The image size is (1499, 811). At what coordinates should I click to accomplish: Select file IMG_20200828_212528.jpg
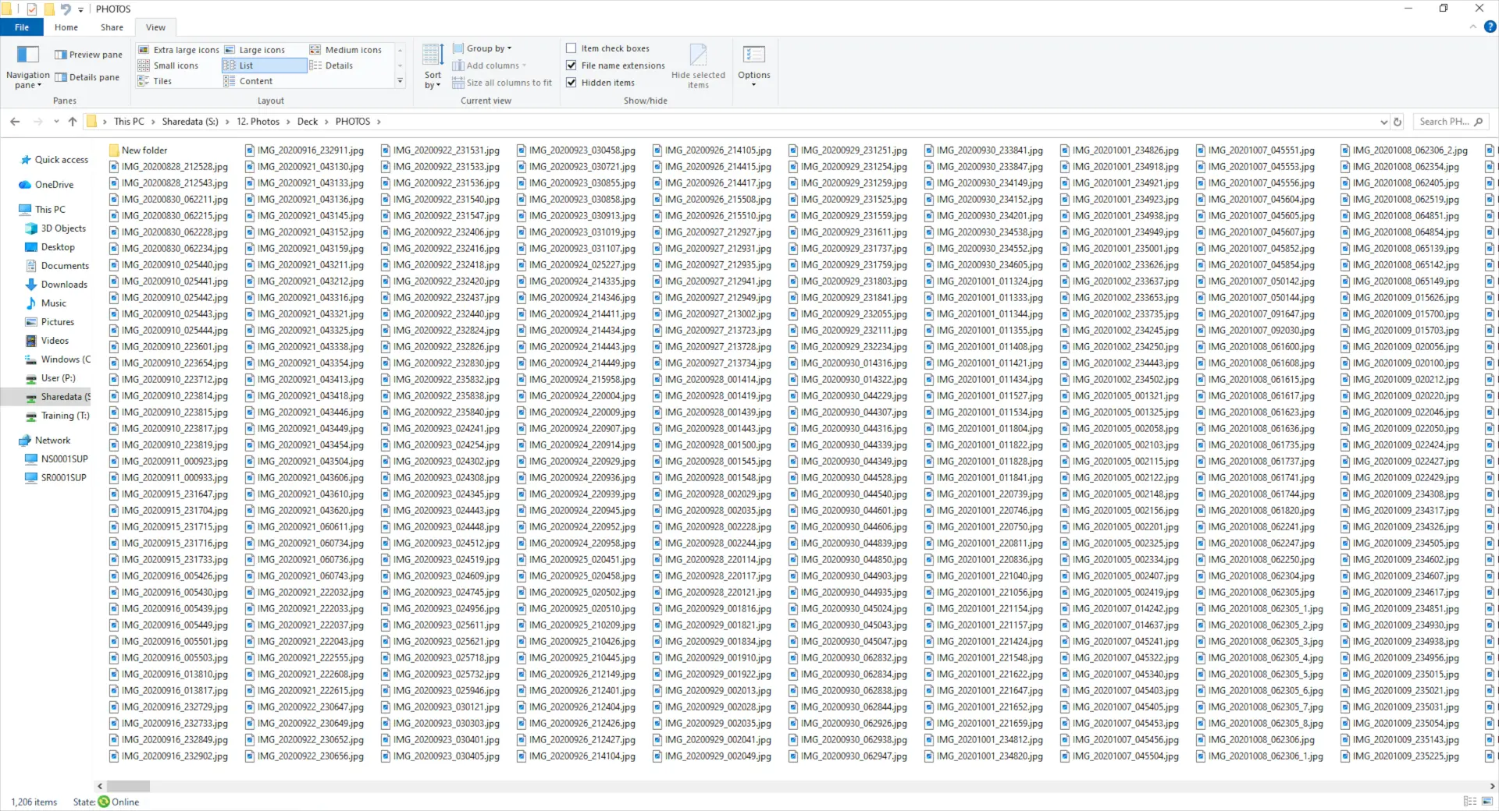click(x=169, y=167)
